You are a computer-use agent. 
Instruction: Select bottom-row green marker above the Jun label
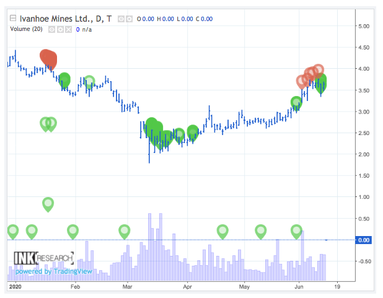(x=296, y=232)
